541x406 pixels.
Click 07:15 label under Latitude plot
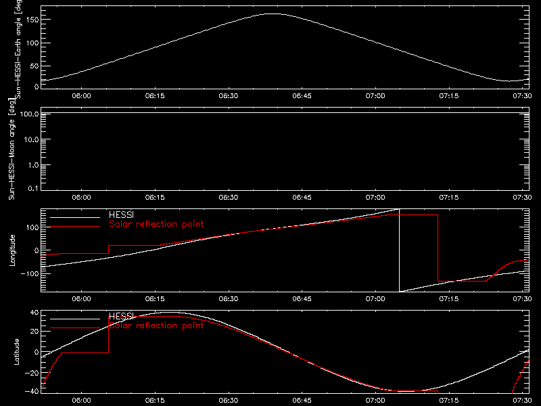pyautogui.click(x=449, y=401)
